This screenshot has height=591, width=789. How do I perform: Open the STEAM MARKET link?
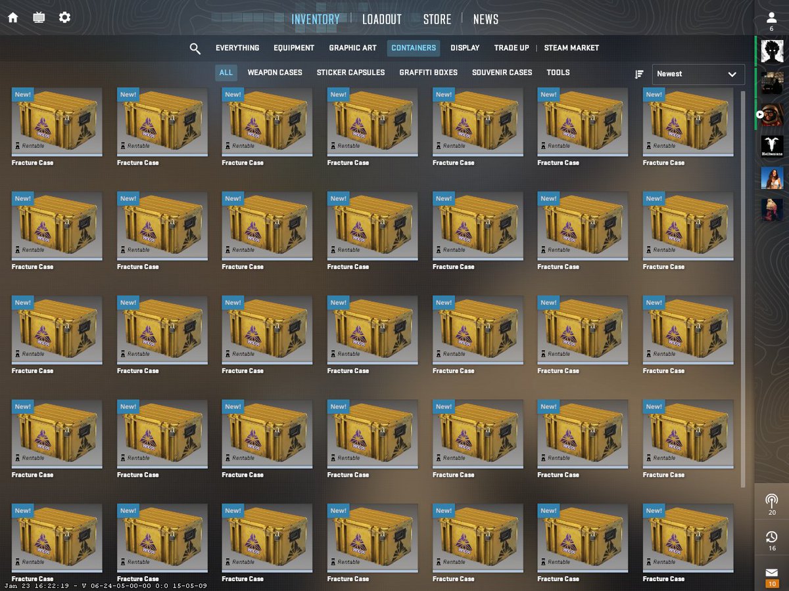click(x=571, y=48)
